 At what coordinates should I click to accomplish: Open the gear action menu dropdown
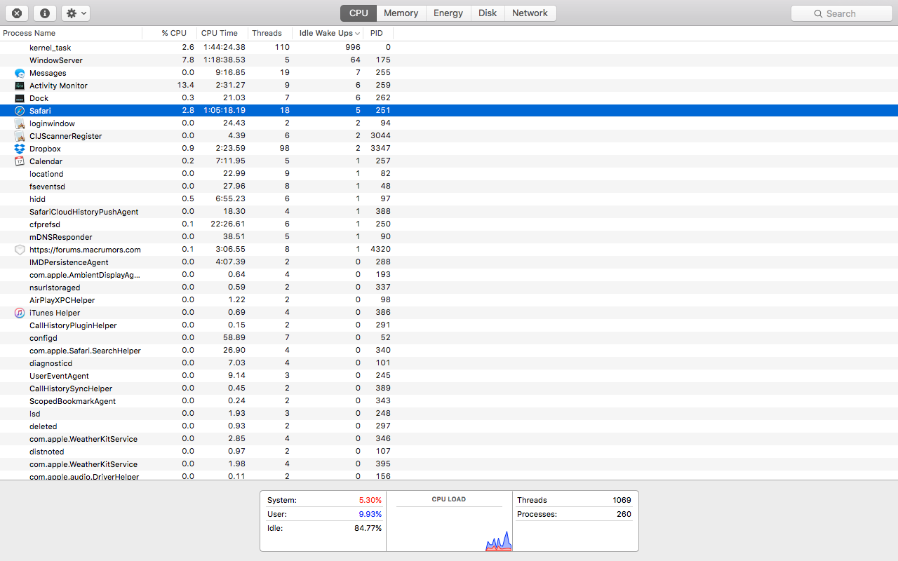75,13
